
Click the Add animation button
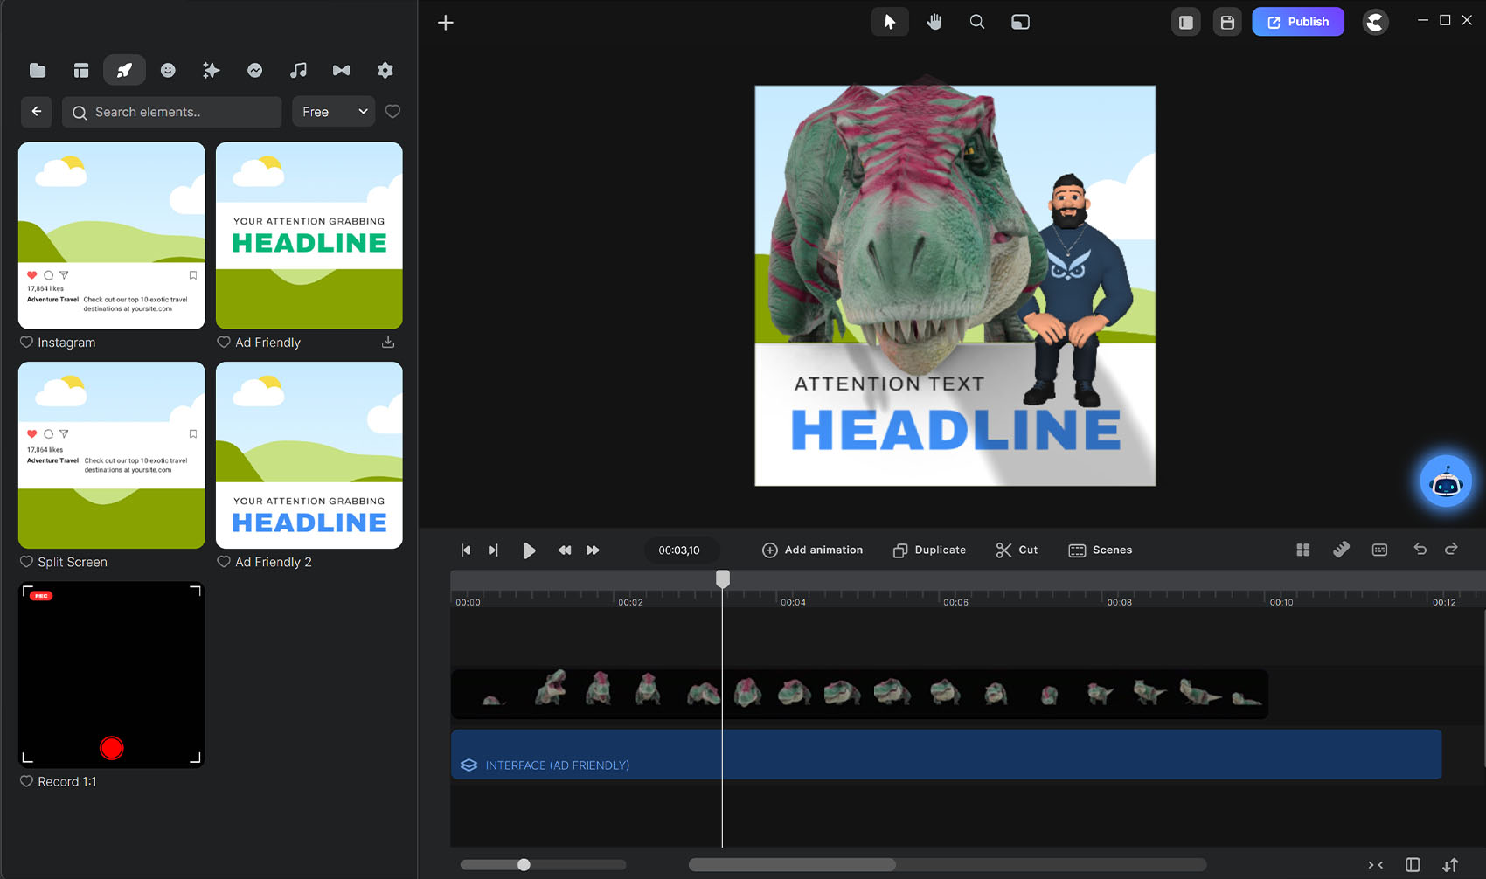[x=812, y=550]
